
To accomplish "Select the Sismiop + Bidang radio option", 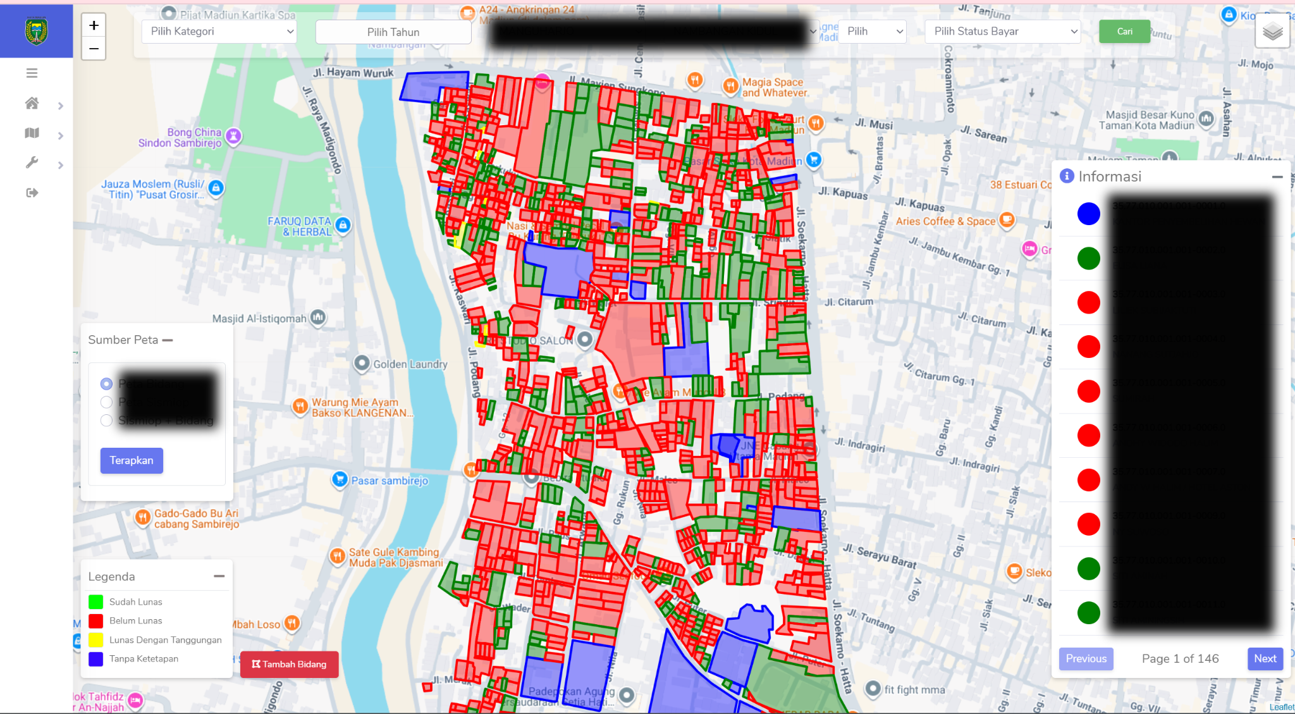I will [106, 421].
